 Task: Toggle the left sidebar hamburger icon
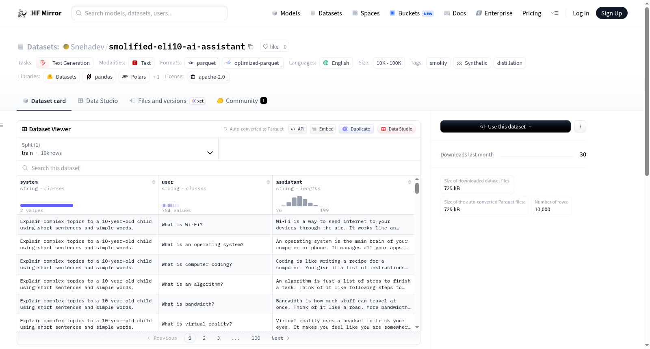[x=2, y=125]
